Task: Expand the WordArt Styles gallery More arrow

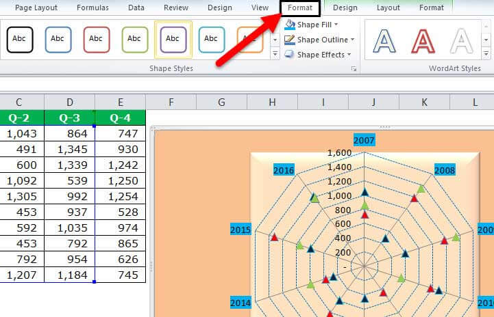Action: (486, 54)
